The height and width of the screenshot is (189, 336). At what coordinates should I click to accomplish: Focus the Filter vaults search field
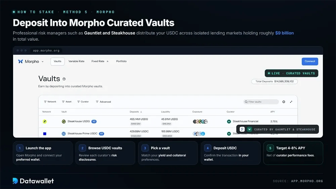click(261, 102)
